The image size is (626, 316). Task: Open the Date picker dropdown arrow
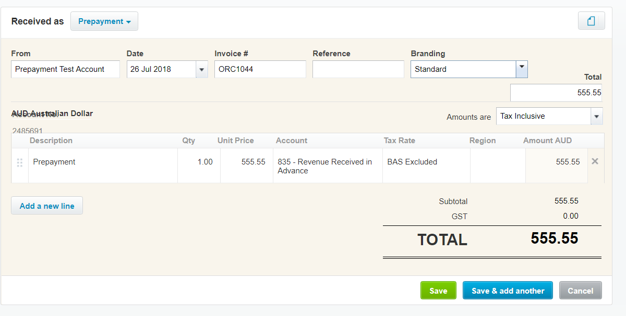coord(201,69)
